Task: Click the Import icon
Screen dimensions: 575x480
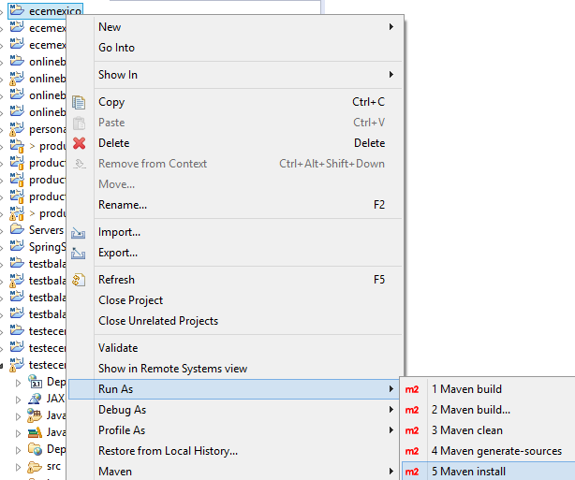Action: point(79,232)
